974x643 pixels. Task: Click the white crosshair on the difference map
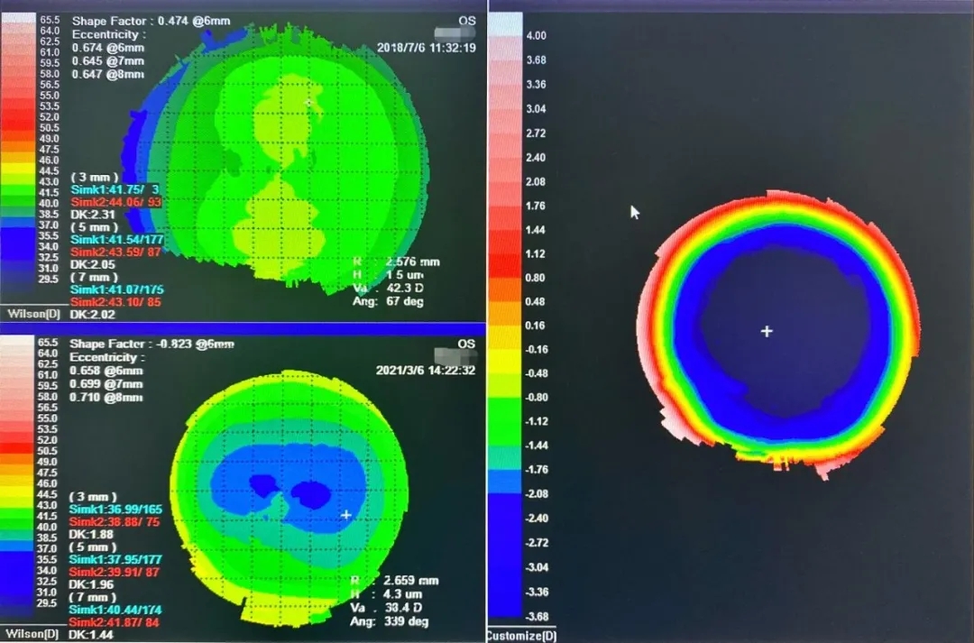coord(767,331)
